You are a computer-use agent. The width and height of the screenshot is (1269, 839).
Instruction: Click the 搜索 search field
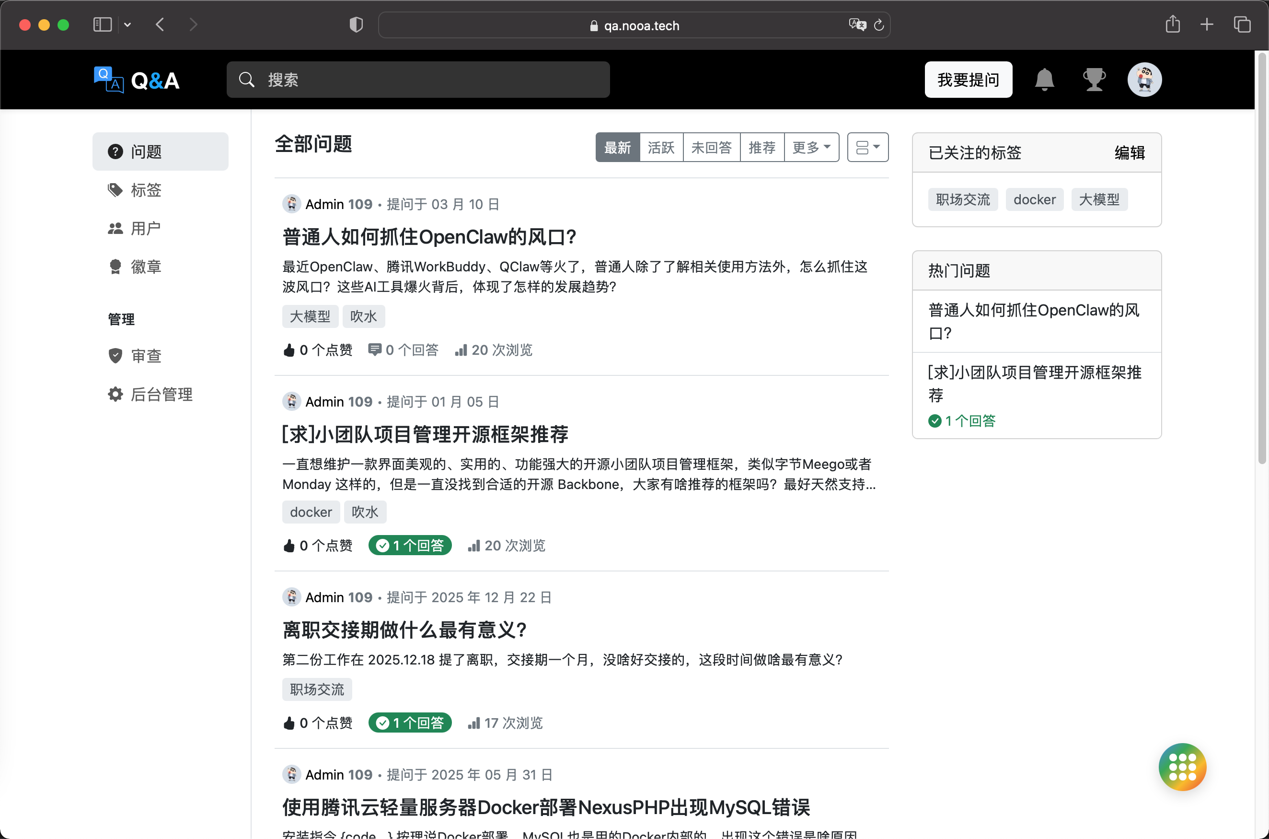[x=418, y=80]
